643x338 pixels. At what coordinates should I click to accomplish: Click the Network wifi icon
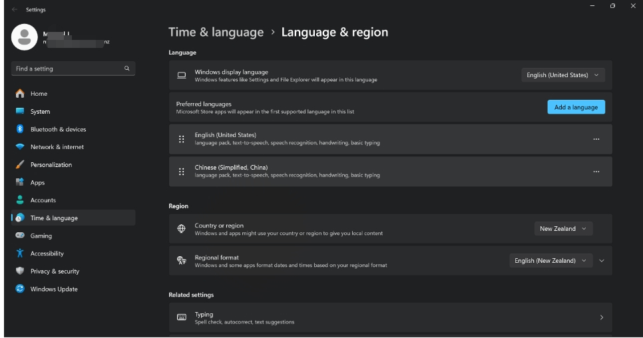(20, 146)
